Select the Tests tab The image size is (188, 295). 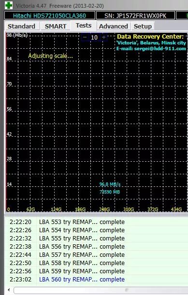[84, 26]
